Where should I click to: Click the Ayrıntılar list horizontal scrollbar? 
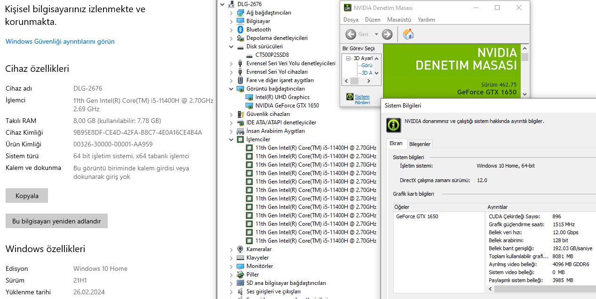click(x=541, y=289)
